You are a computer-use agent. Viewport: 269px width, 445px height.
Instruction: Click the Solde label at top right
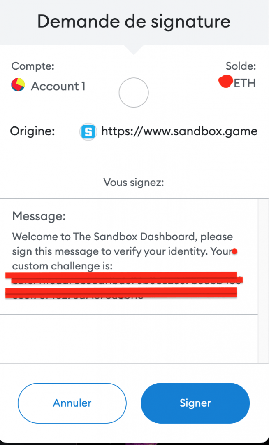[x=241, y=66]
